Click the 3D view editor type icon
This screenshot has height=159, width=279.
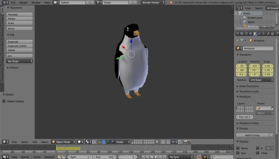click(5, 142)
